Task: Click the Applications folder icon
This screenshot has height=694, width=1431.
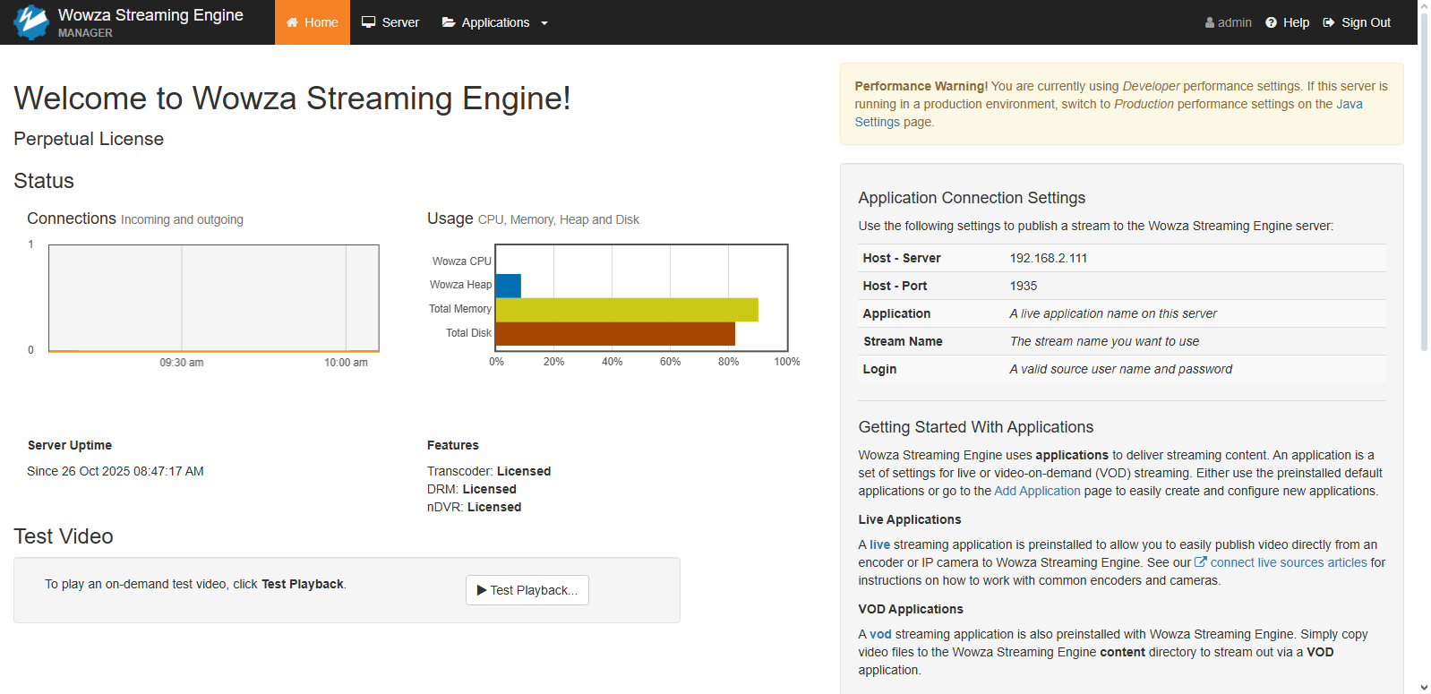Action: point(449,22)
